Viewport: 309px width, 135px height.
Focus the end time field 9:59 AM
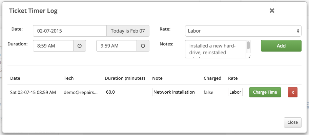pyautogui.click(x=117, y=46)
